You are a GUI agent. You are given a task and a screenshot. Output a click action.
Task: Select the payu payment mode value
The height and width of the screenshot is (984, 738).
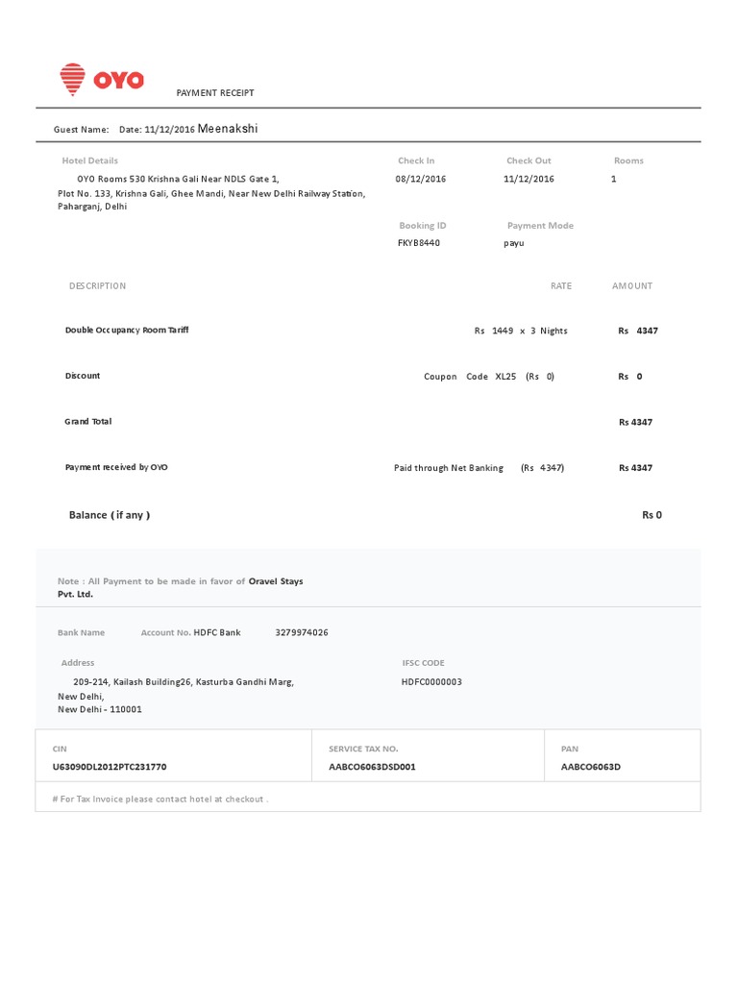point(514,243)
